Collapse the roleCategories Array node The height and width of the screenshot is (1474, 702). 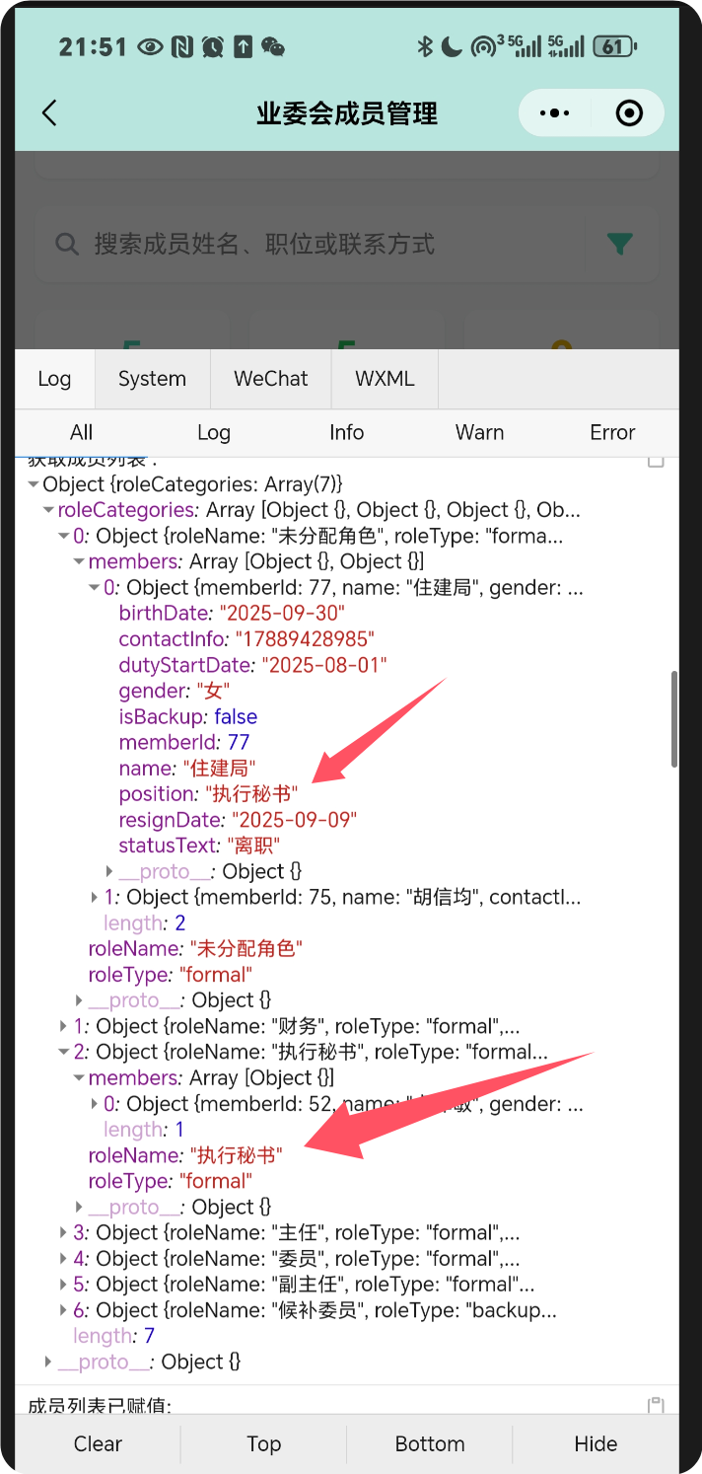click(49, 510)
